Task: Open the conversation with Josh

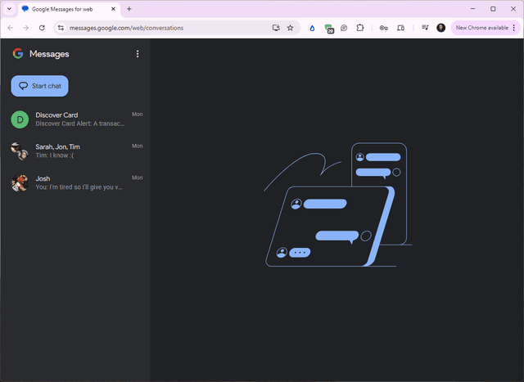Action: click(78, 182)
